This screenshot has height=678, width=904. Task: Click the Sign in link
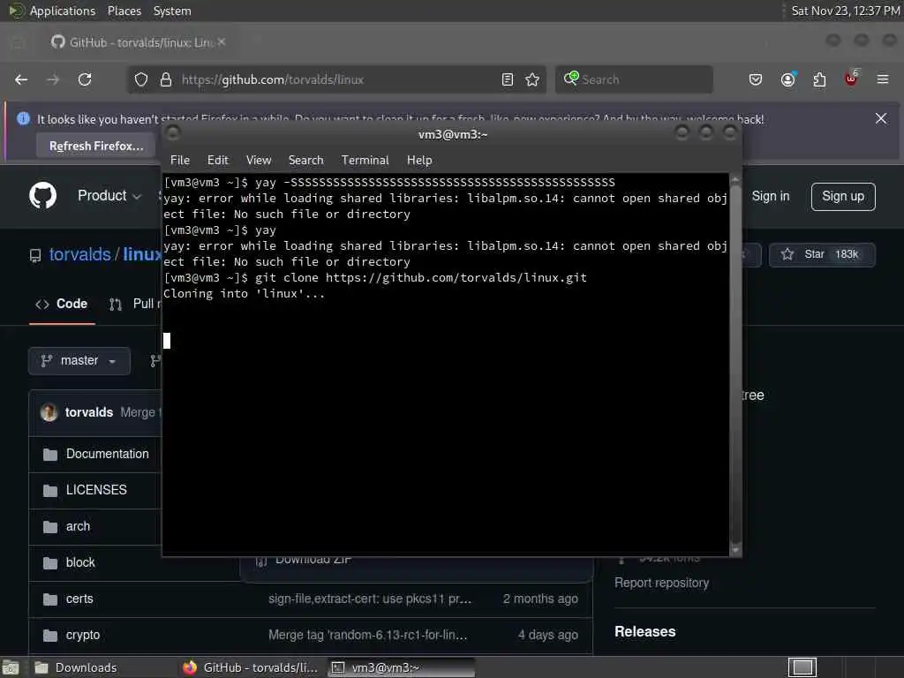tap(770, 196)
